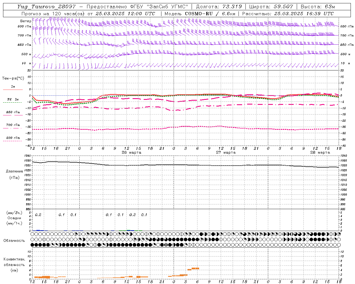
Task: Click the (мм/3ч.) precipitation unit label
Action: (14, 213)
